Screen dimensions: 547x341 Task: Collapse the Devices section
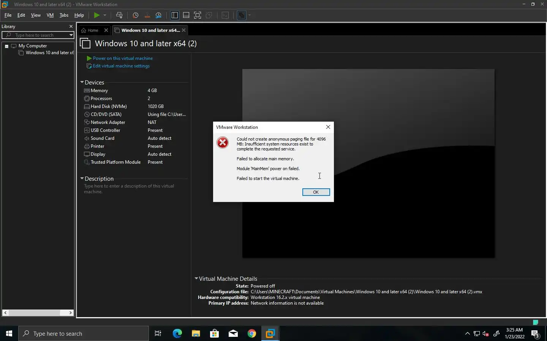[x=82, y=82]
